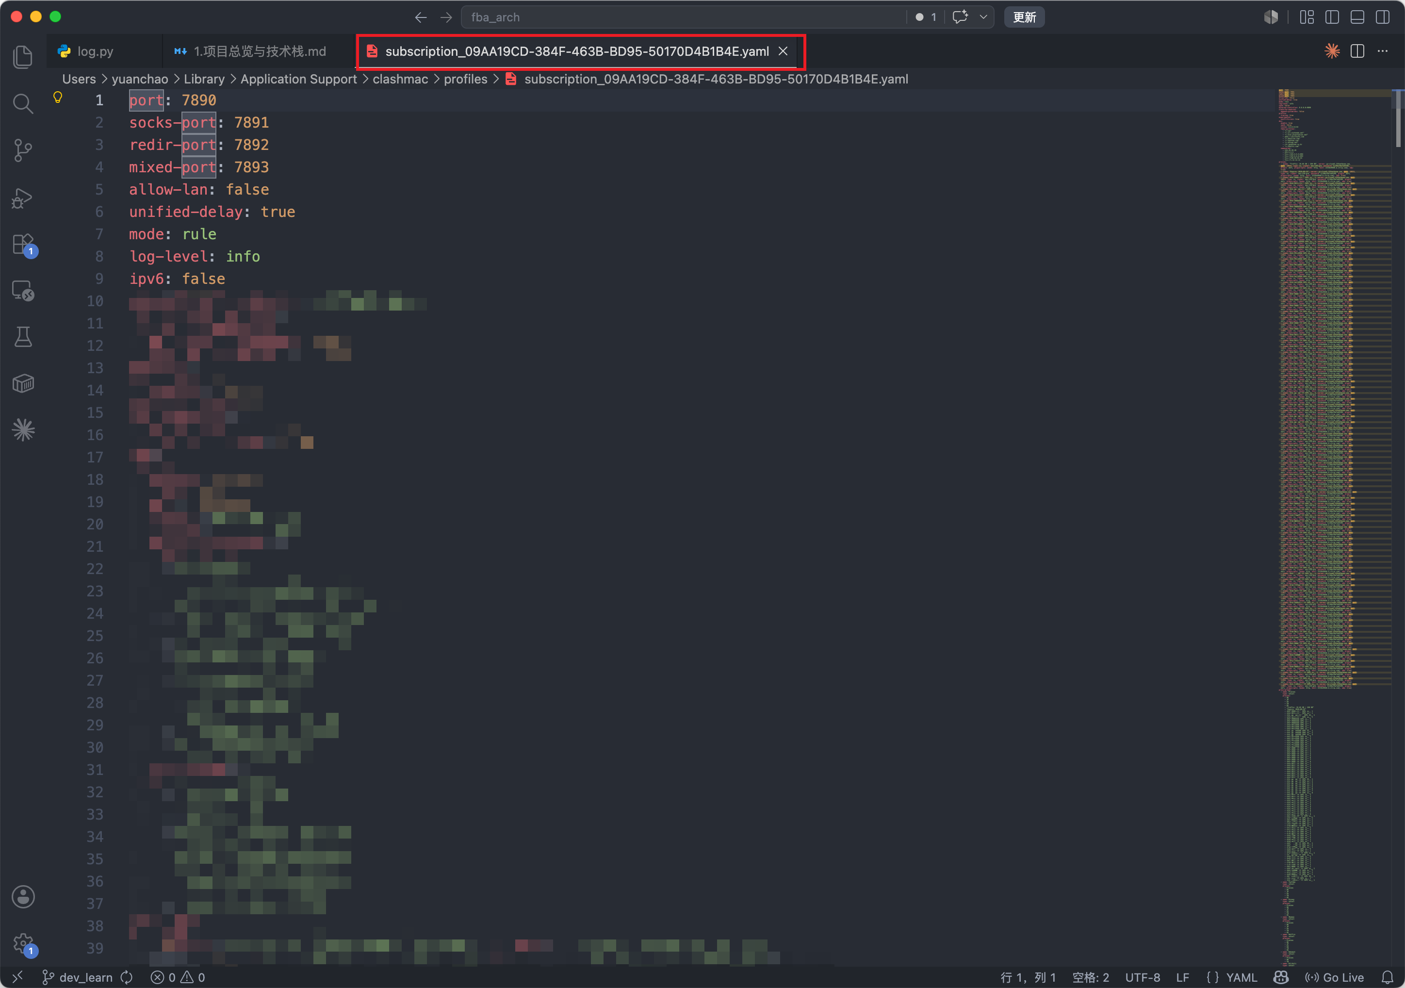This screenshot has width=1405, height=988.
Task: Change the LF end of line sequence
Action: (x=1182, y=978)
